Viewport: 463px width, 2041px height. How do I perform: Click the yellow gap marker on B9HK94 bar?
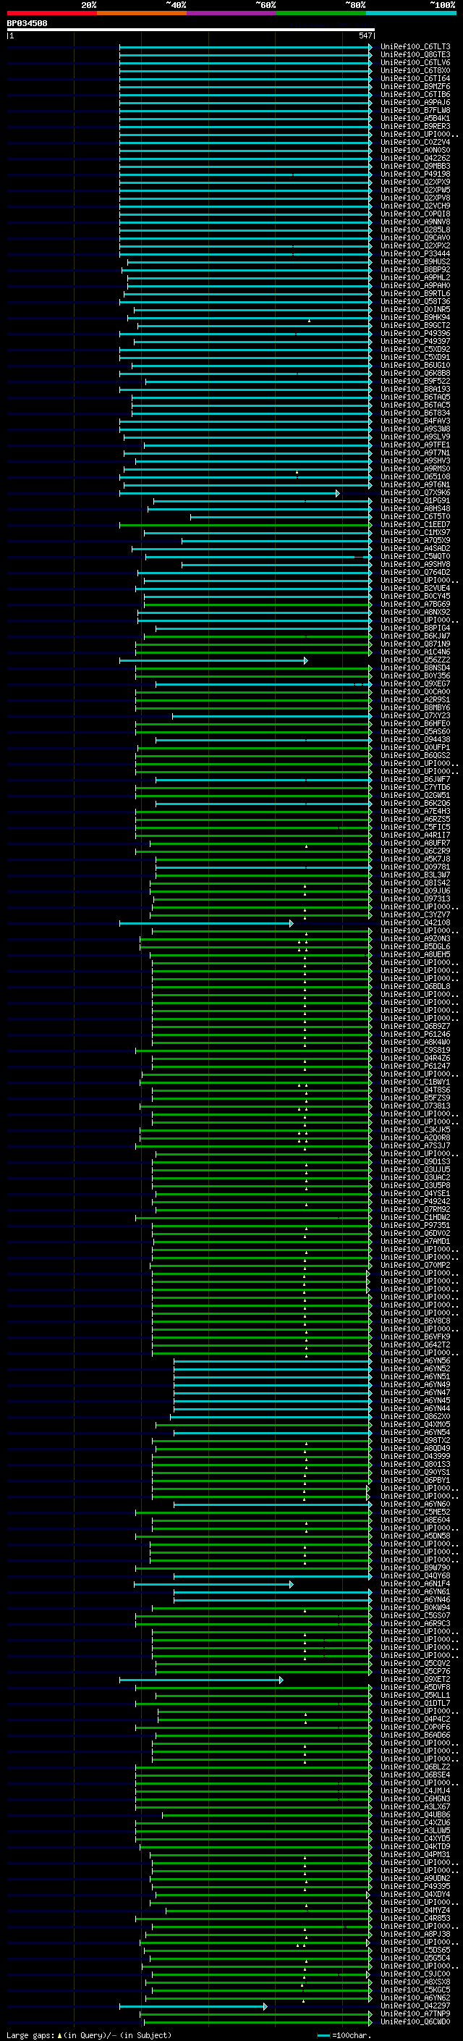click(310, 321)
